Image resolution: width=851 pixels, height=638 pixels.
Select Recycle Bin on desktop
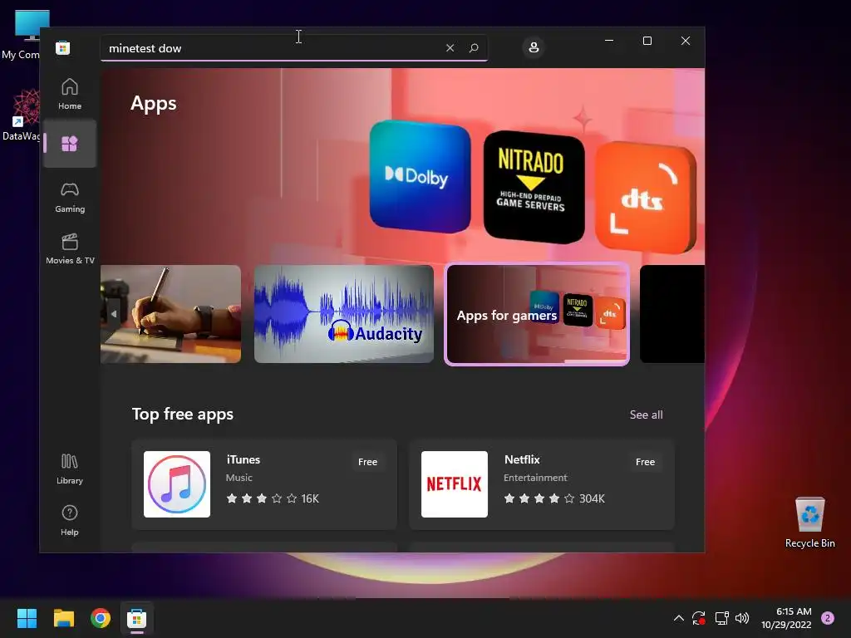(809, 523)
